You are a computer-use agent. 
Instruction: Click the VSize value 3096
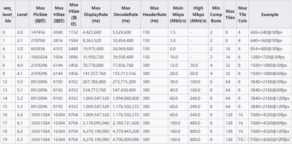click(x=73, y=57)
